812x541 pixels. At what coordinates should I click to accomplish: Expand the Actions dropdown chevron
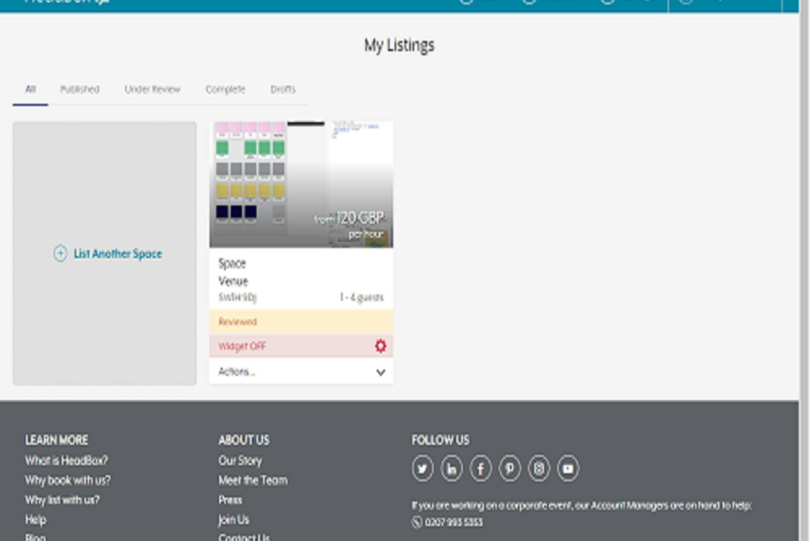click(380, 372)
